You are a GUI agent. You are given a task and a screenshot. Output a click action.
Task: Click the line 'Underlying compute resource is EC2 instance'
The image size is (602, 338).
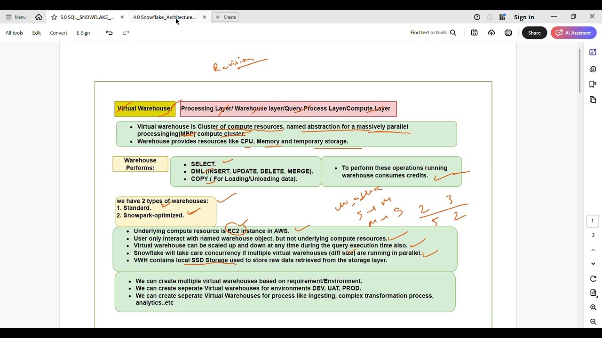tap(211, 231)
